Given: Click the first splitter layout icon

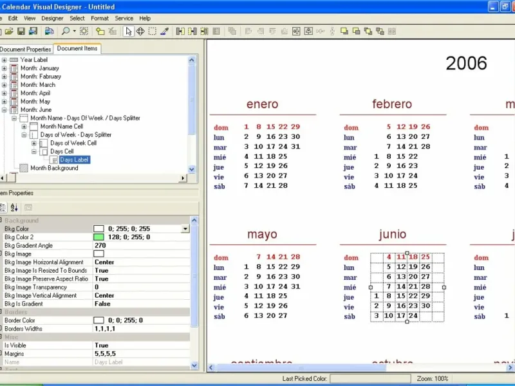Looking at the screenshot, I should (x=180, y=31).
